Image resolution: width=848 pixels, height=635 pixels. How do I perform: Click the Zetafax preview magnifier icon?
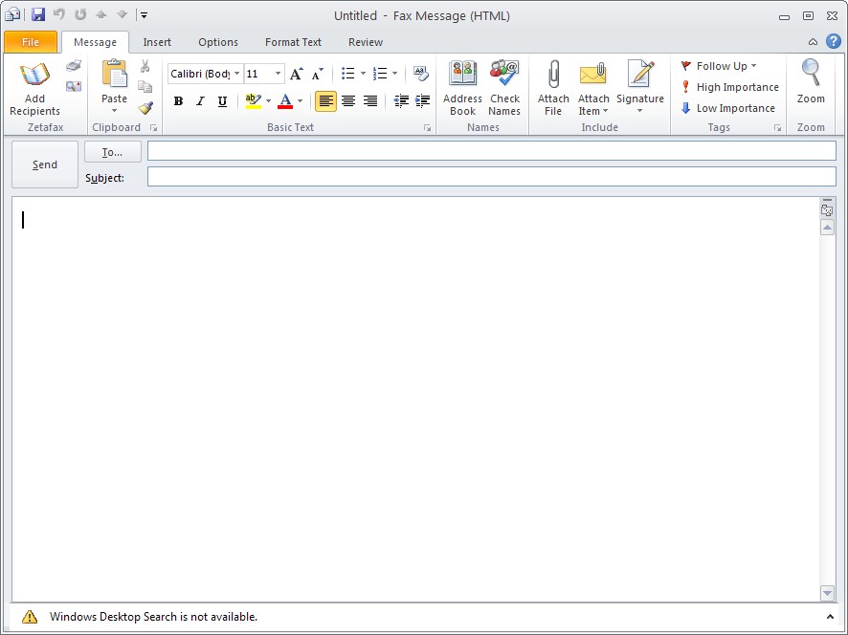[x=74, y=86]
